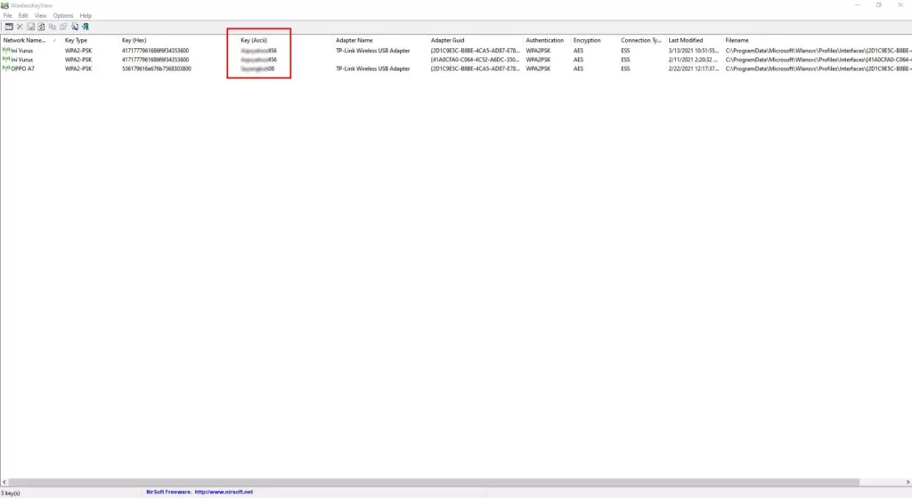Click the Properties toolbar icon

click(63, 27)
